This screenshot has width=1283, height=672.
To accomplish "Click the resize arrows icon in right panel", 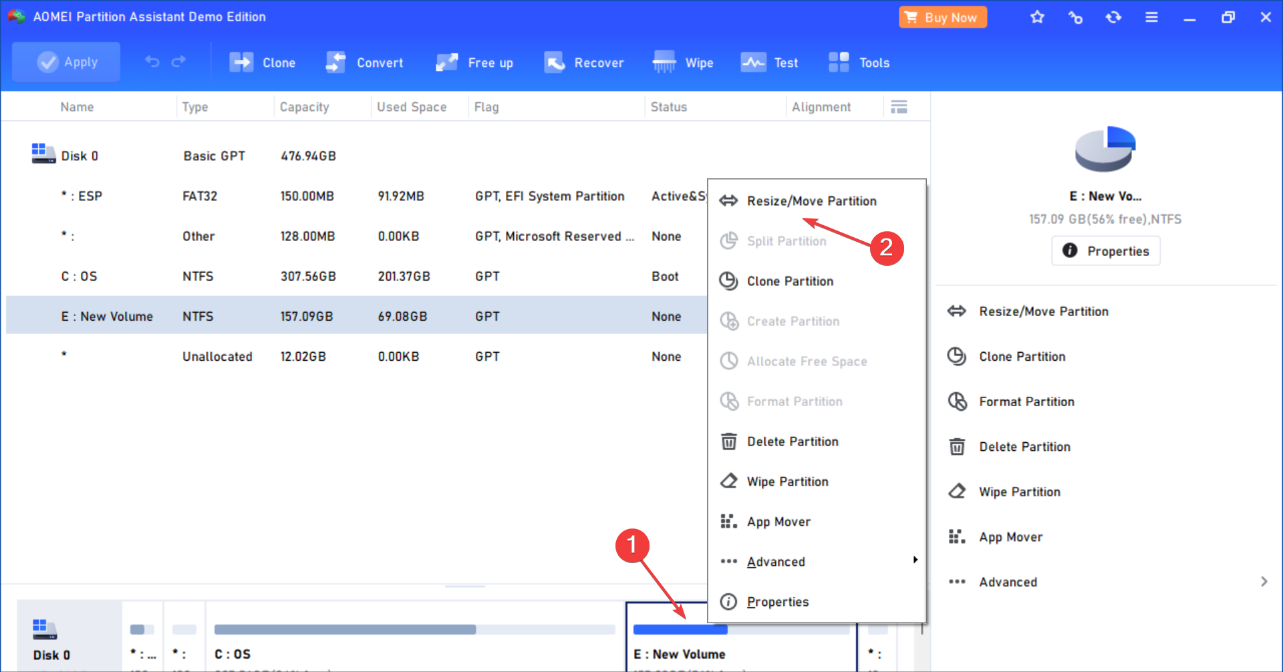I will pyautogui.click(x=957, y=311).
